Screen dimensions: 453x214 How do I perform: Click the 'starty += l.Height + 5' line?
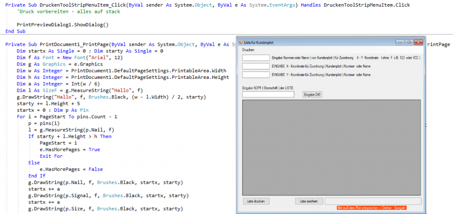[x=48, y=104]
